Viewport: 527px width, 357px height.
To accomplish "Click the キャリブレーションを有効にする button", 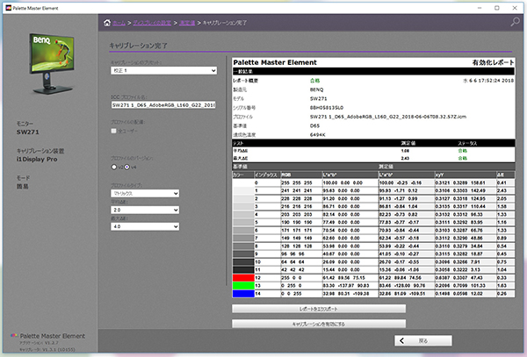I will coord(318,325).
